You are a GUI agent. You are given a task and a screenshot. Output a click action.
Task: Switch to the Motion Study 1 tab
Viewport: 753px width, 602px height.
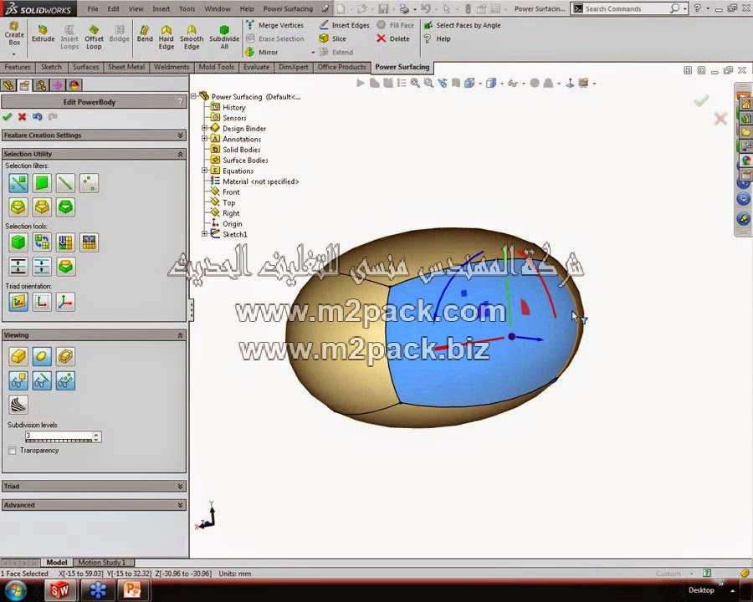tap(102, 562)
